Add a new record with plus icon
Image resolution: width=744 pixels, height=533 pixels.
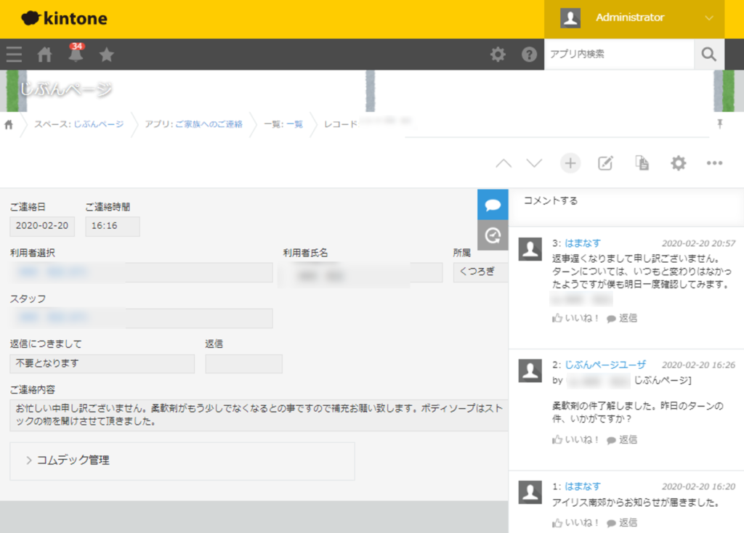(x=570, y=163)
